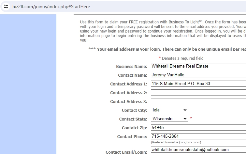Click the red asterisk beside Contact State
The image size is (246, 154).
pos(191,119)
